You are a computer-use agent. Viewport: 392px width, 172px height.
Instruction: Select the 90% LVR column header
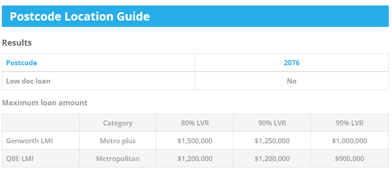[272, 123]
